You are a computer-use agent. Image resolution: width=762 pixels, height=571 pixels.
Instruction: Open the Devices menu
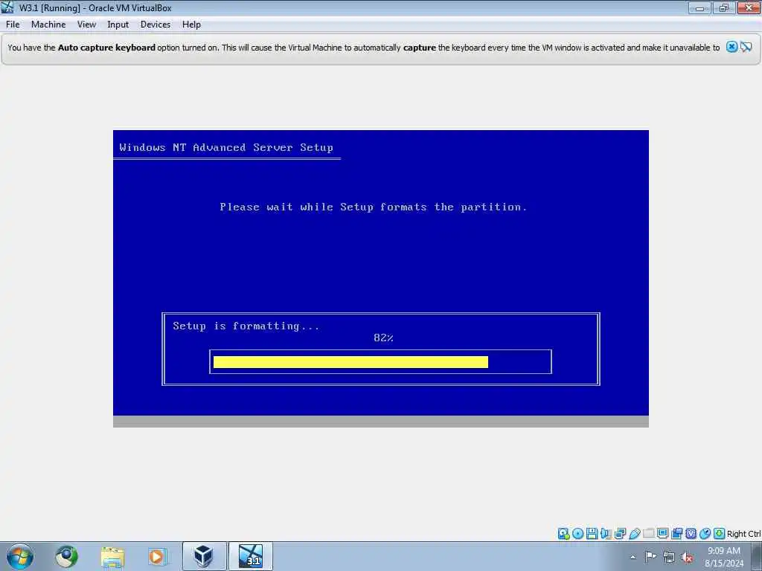tap(155, 25)
